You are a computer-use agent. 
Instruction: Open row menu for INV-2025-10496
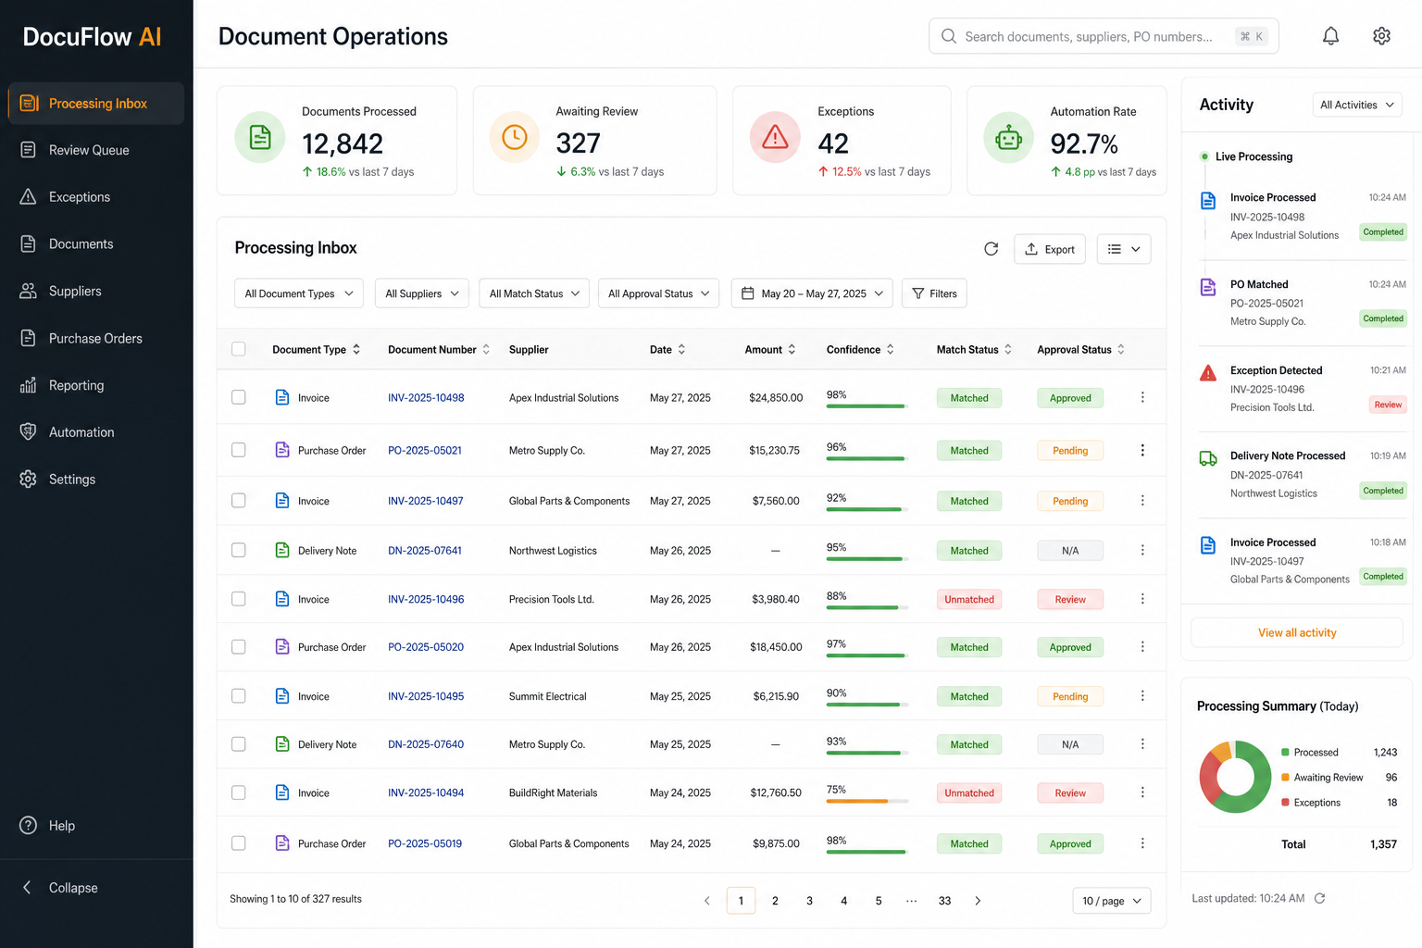[x=1142, y=599]
